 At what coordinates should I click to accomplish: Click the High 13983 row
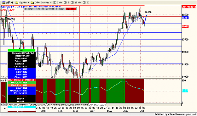(22, 72)
